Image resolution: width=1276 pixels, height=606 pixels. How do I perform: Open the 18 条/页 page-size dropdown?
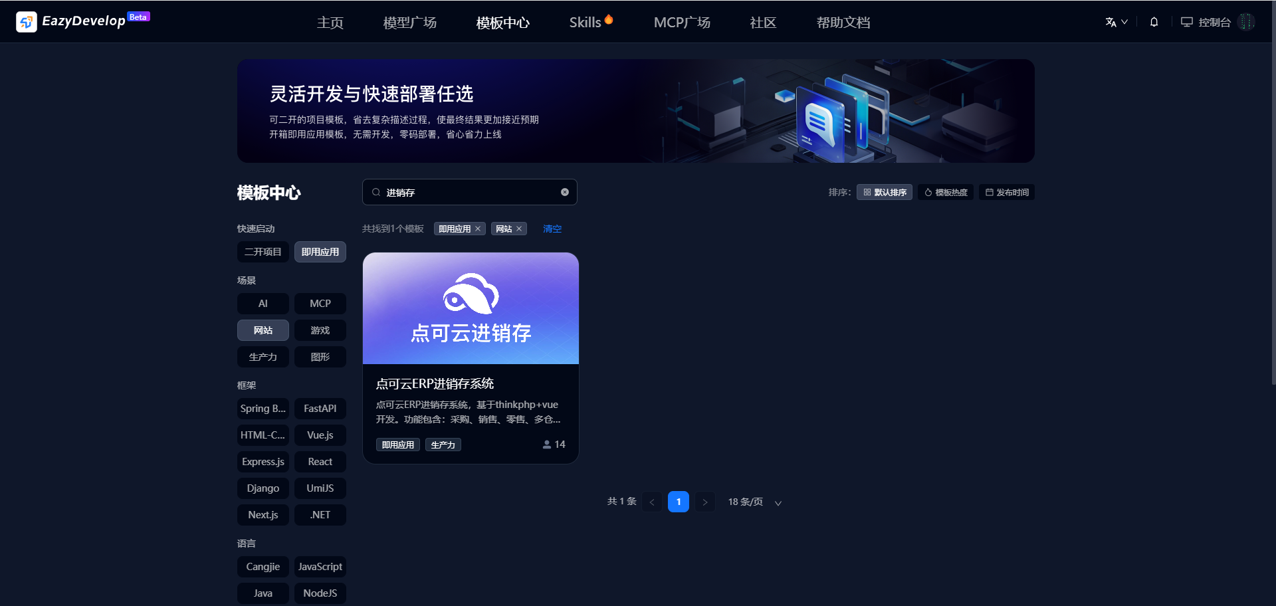pyautogui.click(x=754, y=502)
